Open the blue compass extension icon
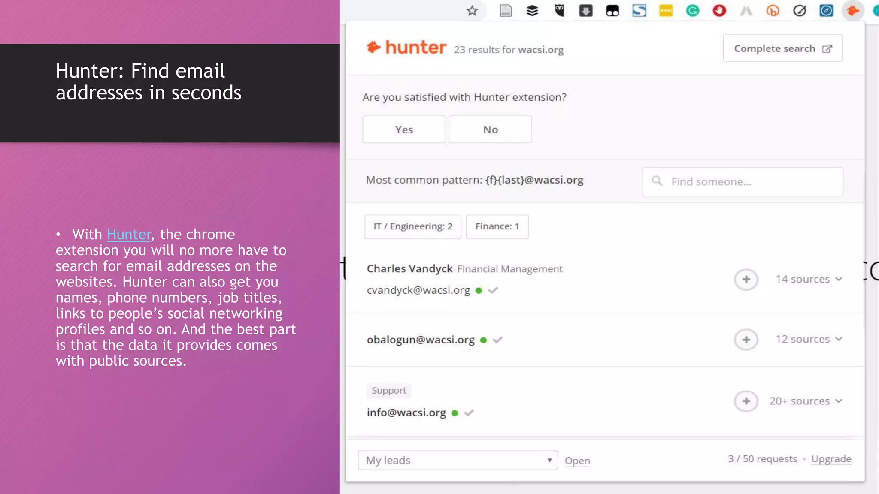 826,11
